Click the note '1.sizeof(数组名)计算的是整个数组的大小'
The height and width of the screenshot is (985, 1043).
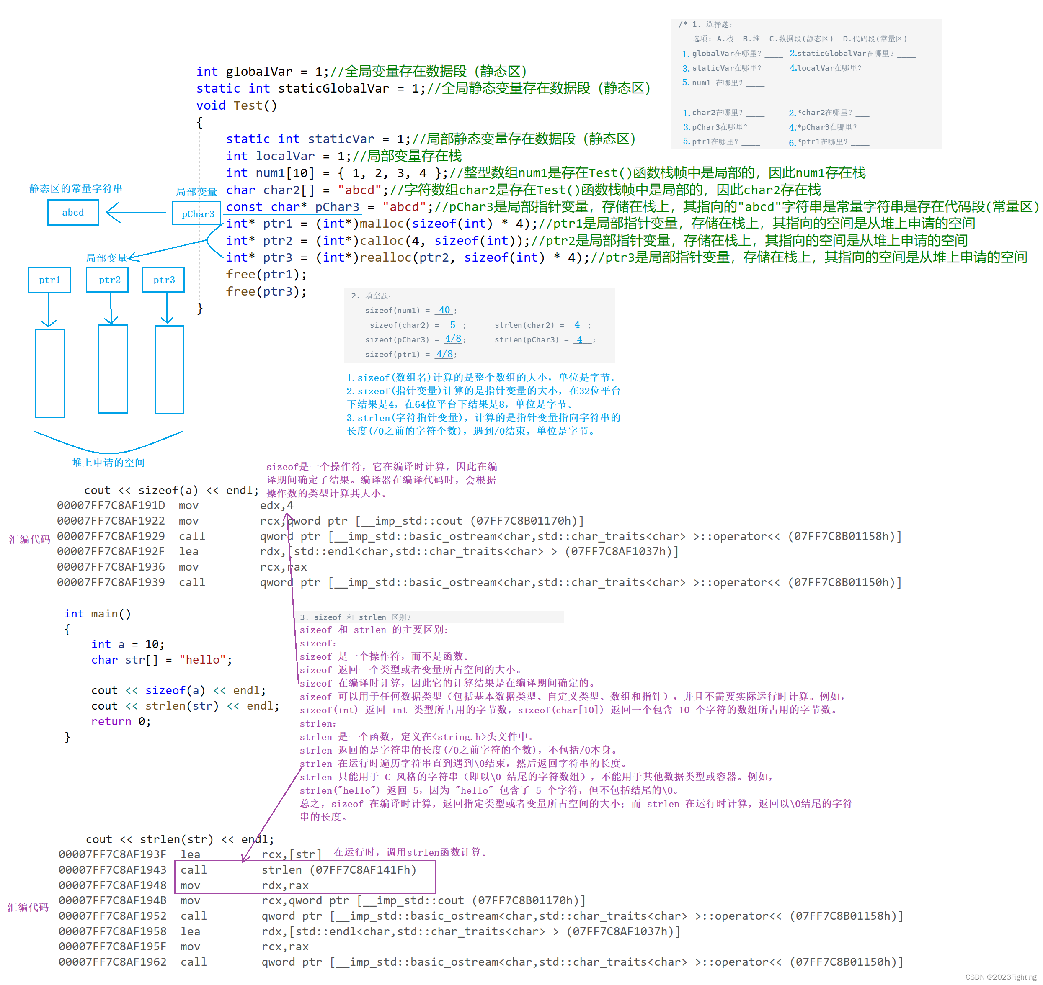pos(481,378)
